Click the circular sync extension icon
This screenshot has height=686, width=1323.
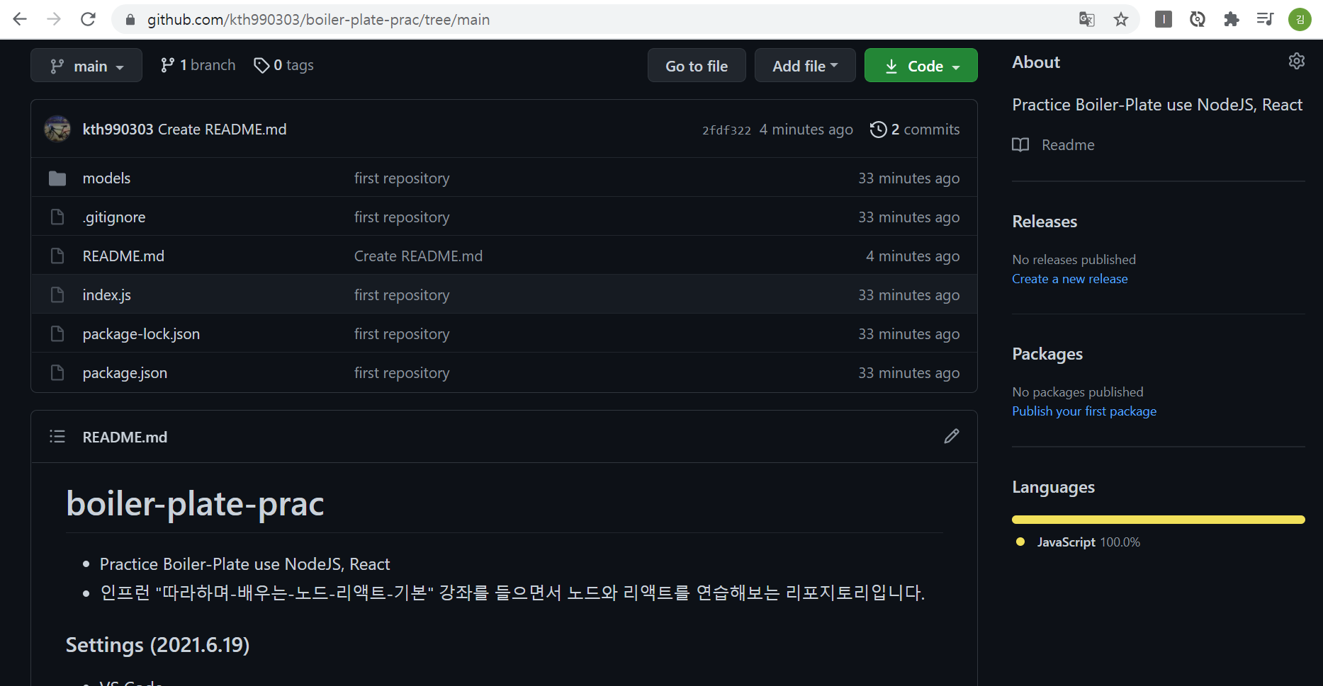(x=1198, y=19)
